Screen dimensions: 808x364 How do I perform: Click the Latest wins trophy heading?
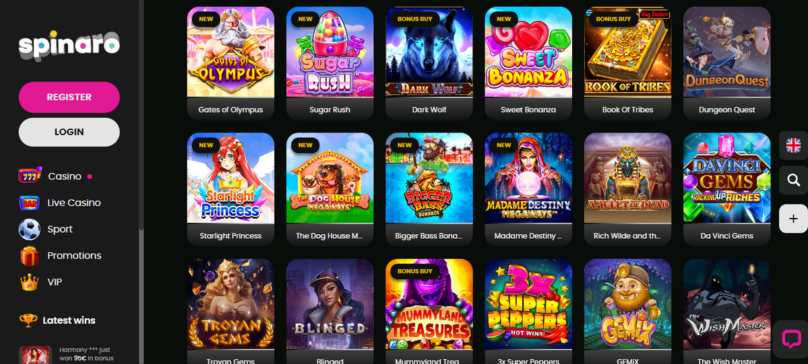tap(57, 320)
